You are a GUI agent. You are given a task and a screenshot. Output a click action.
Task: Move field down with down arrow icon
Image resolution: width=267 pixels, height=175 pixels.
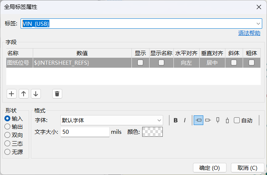[35, 94]
